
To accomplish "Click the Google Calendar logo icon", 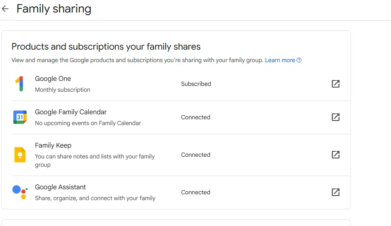I will [20, 117].
